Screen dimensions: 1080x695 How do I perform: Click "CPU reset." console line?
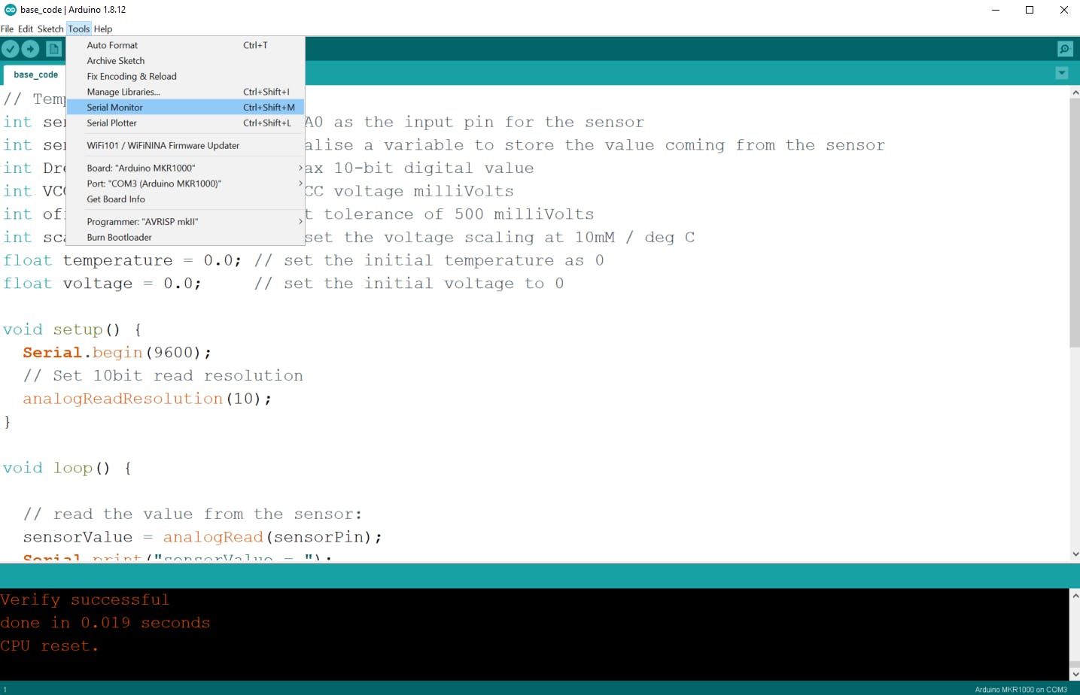(50, 646)
